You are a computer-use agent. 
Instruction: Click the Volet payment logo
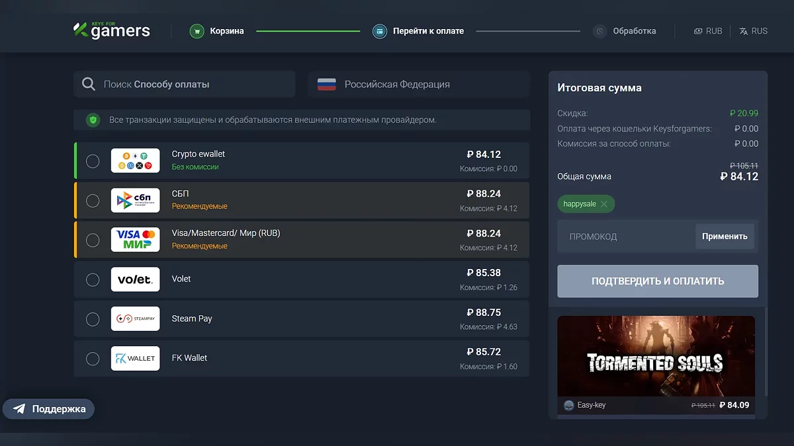135,279
